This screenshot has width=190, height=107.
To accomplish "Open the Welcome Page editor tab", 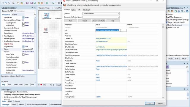I will pos(44,8).
